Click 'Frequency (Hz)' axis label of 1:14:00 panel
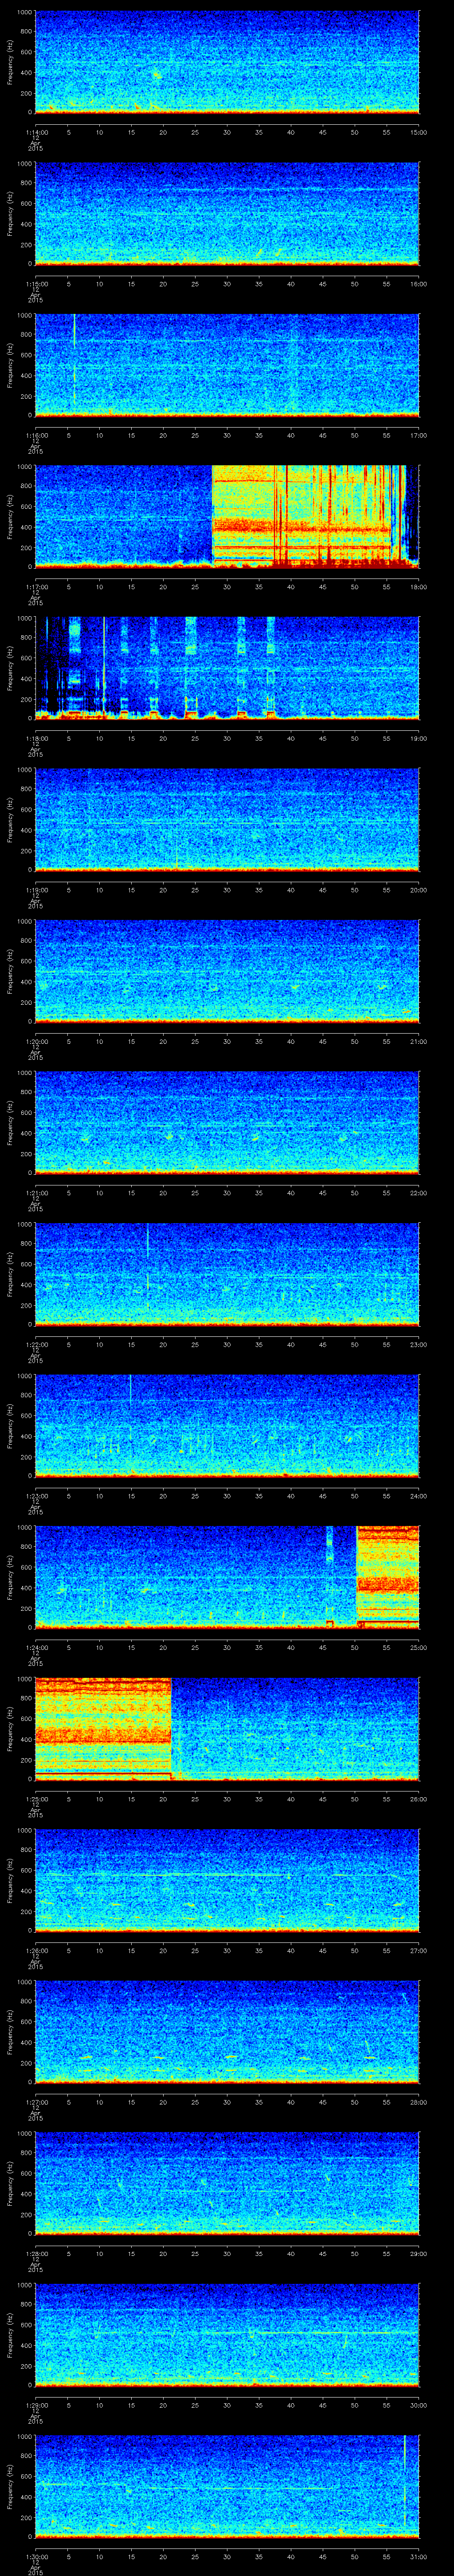 click(10, 62)
